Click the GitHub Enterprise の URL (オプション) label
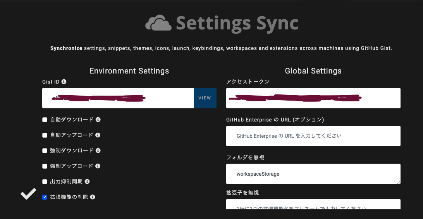Image resolution: width=423 pixels, height=219 pixels. 275,120
